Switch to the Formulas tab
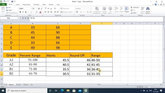 [x=36, y=4]
